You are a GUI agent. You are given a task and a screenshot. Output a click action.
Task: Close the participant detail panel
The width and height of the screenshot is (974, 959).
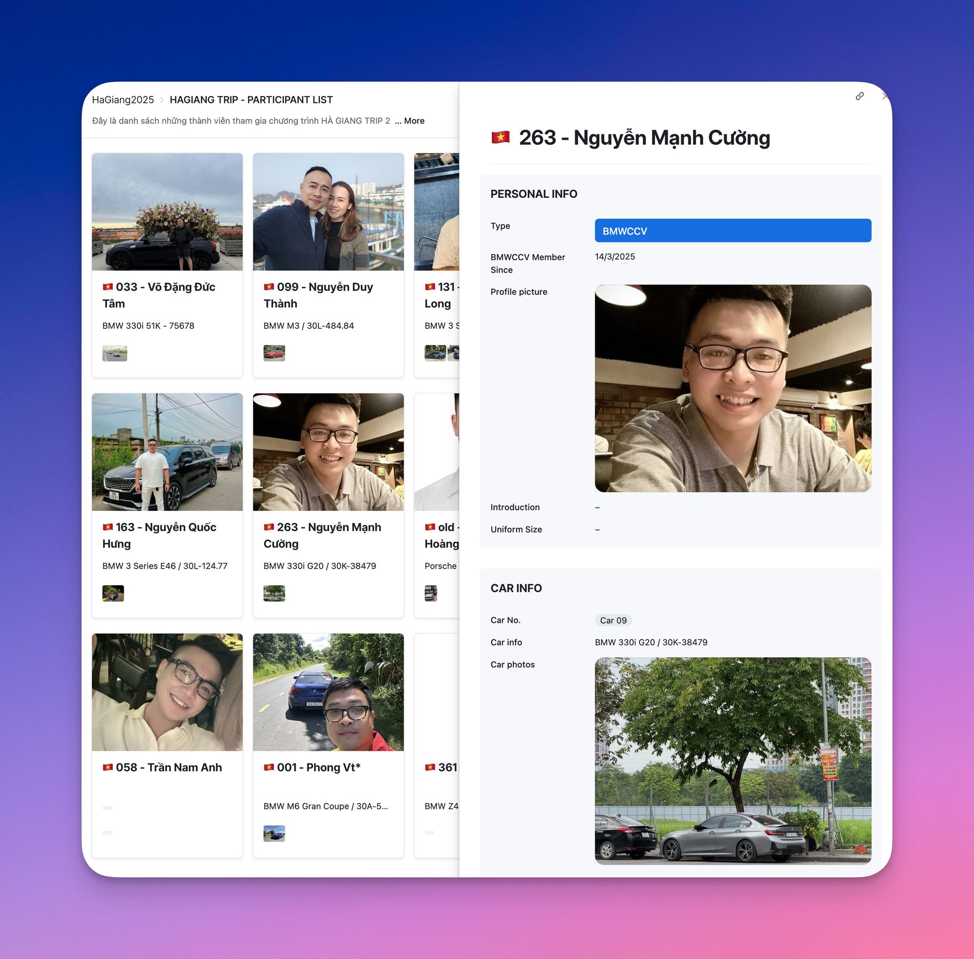884,96
